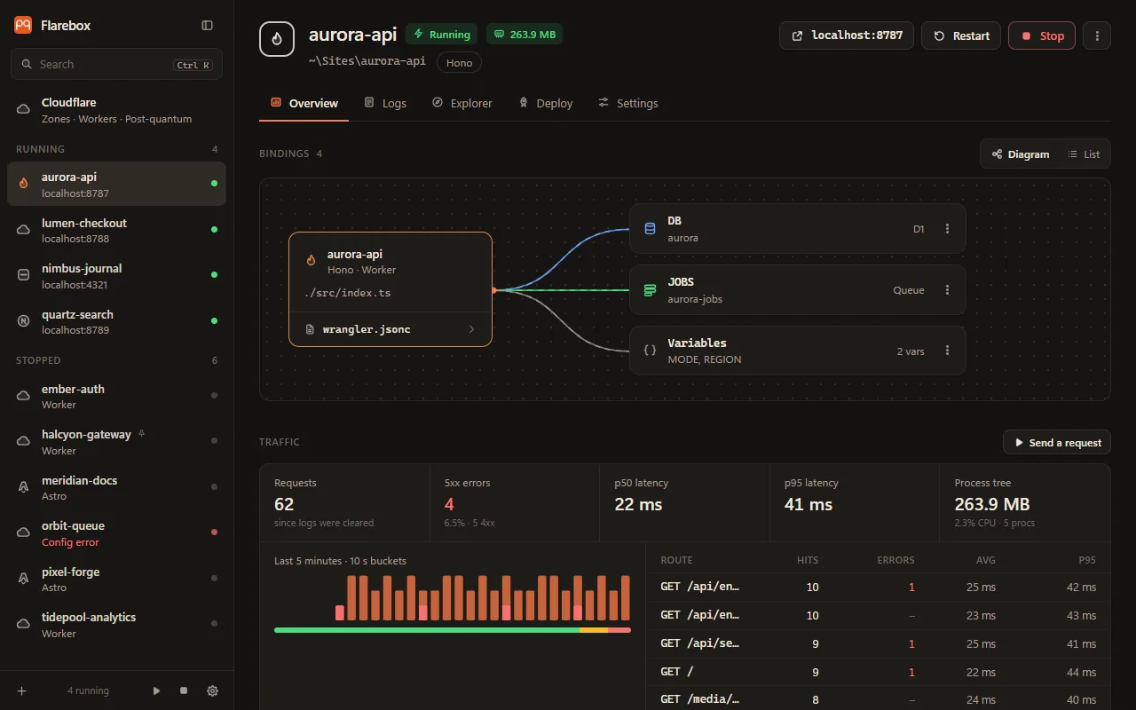Open the header more-options menu beside Stop
Screen dimensions: 1136x710
coord(1097,35)
